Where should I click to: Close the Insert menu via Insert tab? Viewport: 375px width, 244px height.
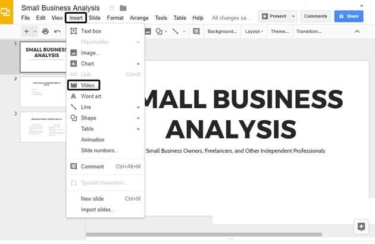tap(76, 18)
